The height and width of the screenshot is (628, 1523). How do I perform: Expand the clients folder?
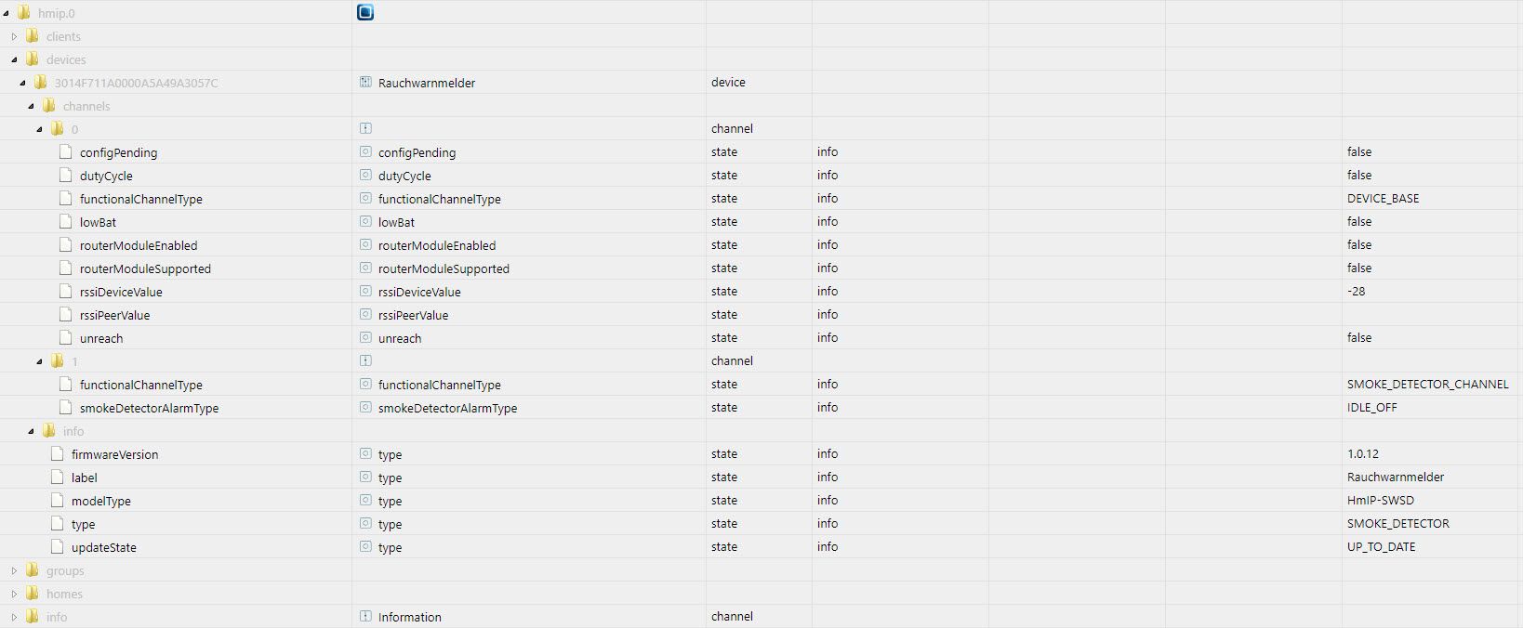[14, 36]
